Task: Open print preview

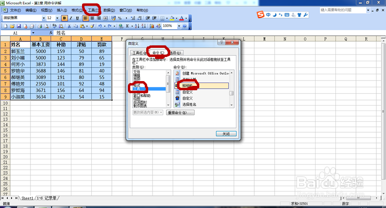Action: [46, 26]
